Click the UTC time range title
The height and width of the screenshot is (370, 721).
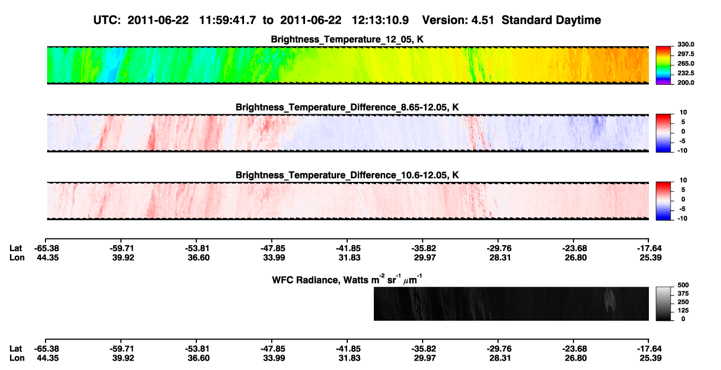[348, 20]
